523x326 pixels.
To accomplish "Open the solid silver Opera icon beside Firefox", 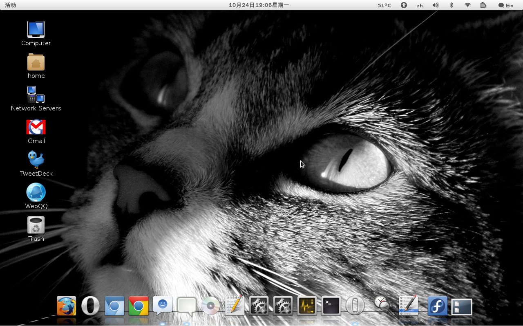I will tap(90, 306).
